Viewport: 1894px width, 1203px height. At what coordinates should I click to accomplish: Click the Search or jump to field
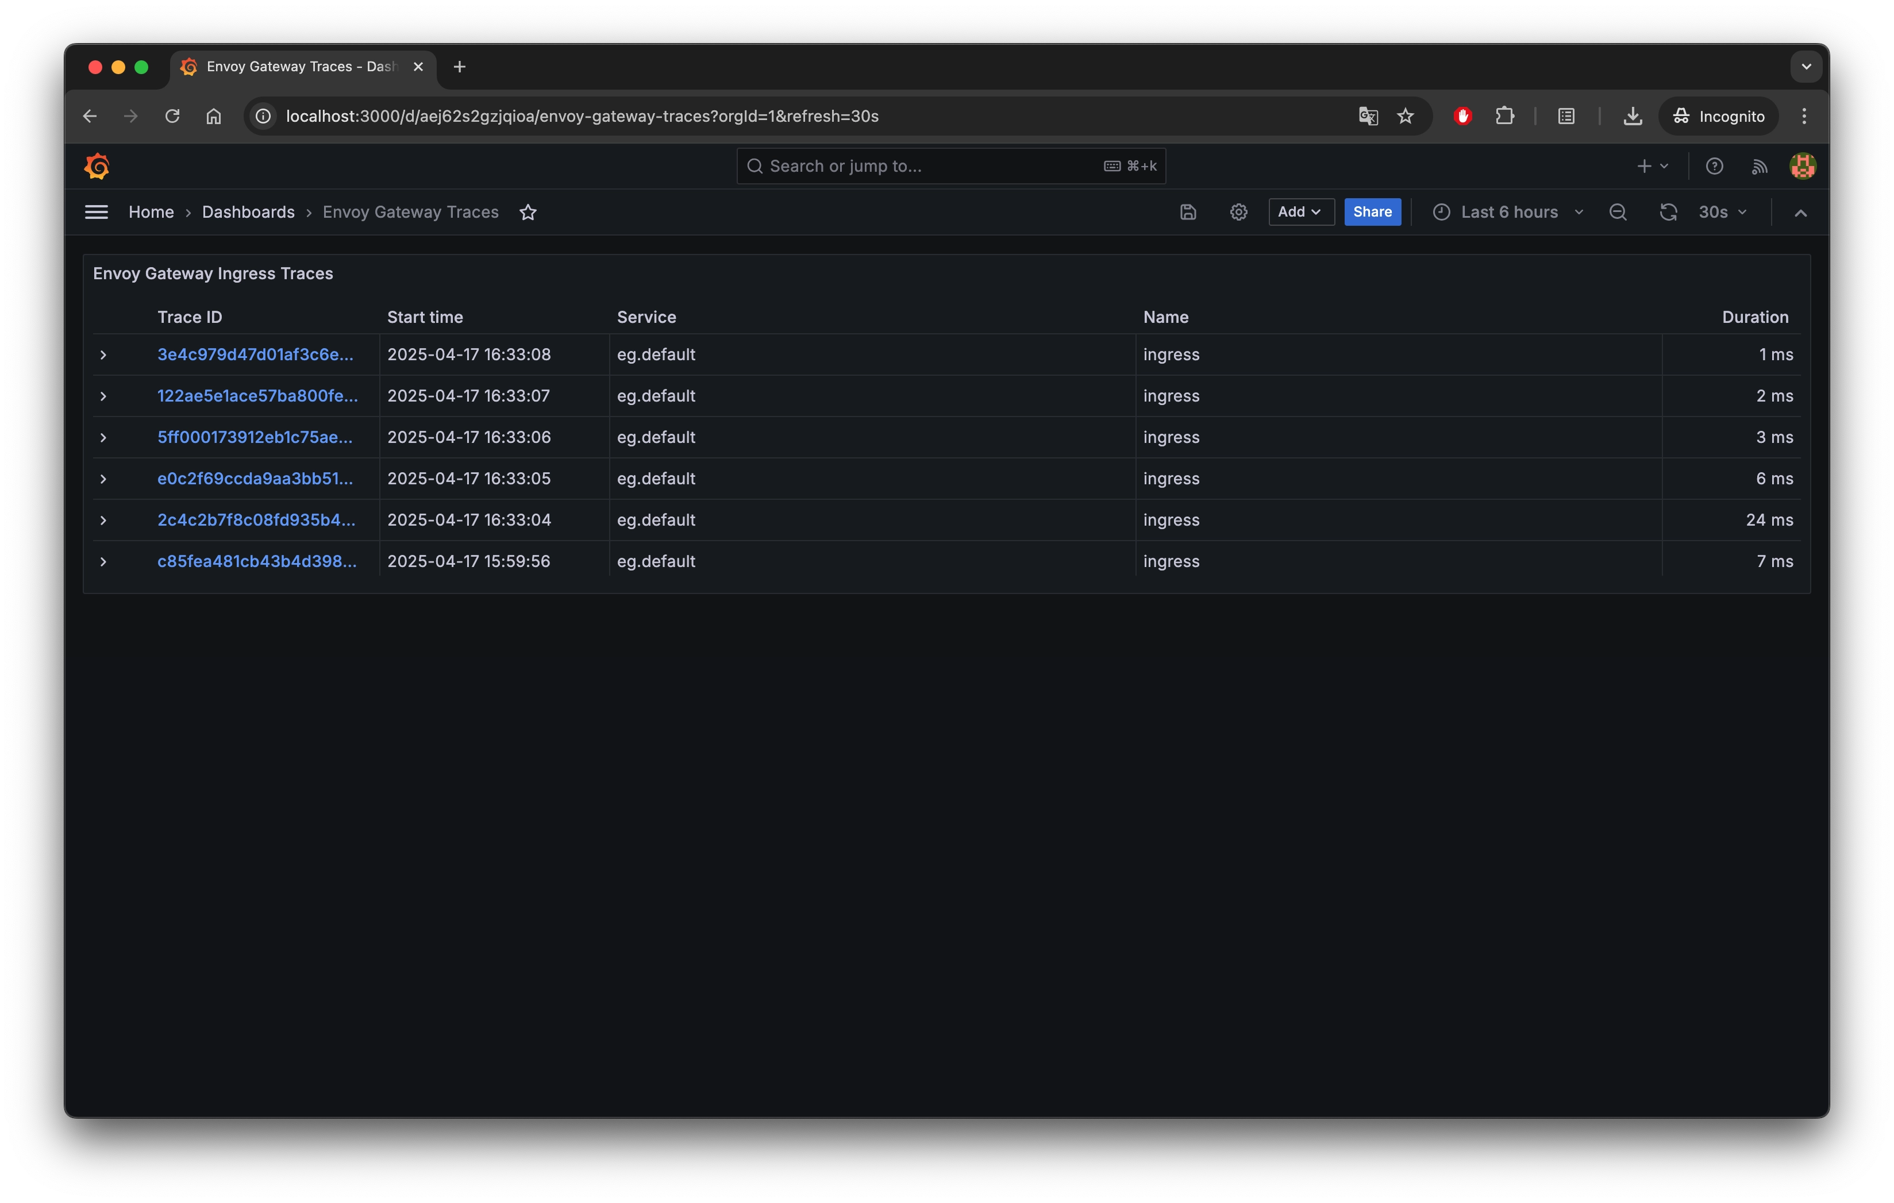pos(928,166)
